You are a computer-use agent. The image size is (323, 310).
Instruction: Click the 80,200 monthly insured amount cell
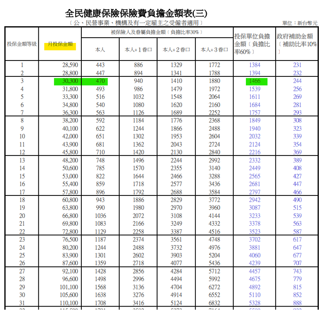(x=70, y=248)
